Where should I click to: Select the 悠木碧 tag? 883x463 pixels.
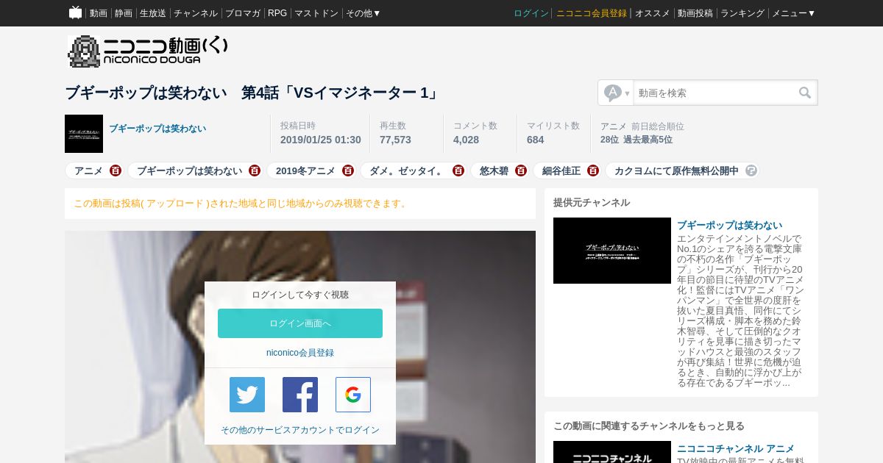point(494,171)
